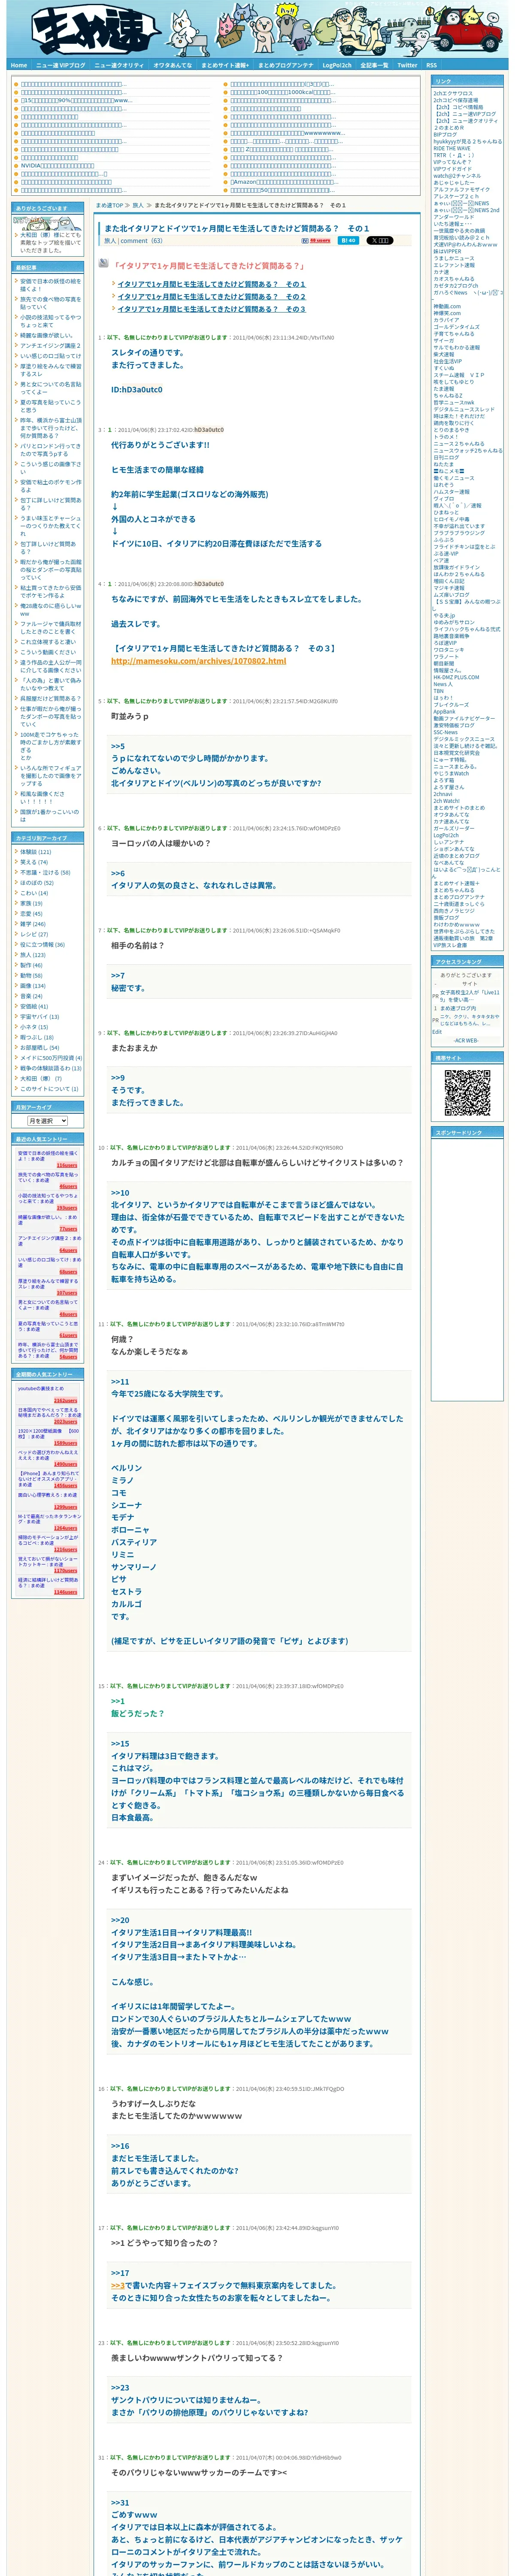The height and width of the screenshot is (2576, 515).
Task: Open LogPo!2ch in the nav bar
Action: click(x=337, y=65)
